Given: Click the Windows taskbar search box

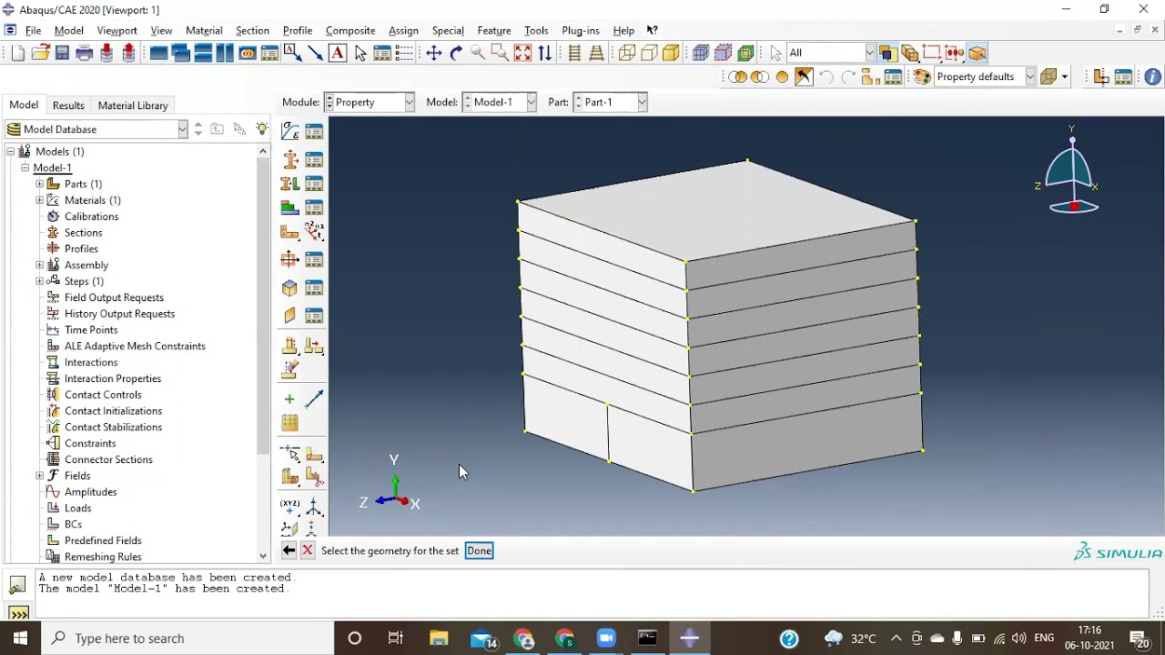Looking at the screenshot, I should click(188, 639).
